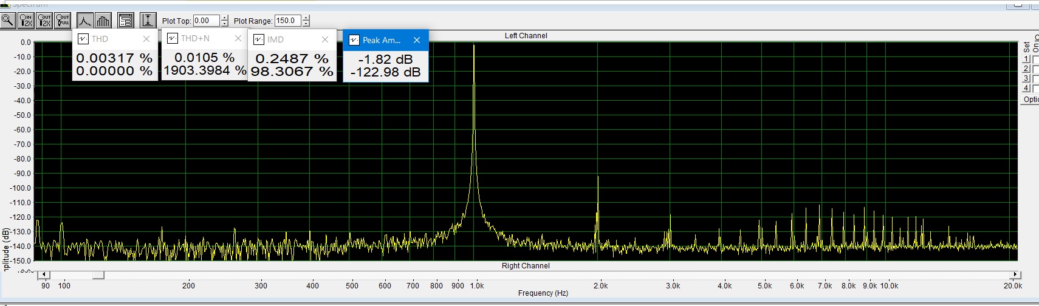Click the 98.3067 % IMD reading
Viewport: 1039px width, 306px height.
pyautogui.click(x=292, y=72)
